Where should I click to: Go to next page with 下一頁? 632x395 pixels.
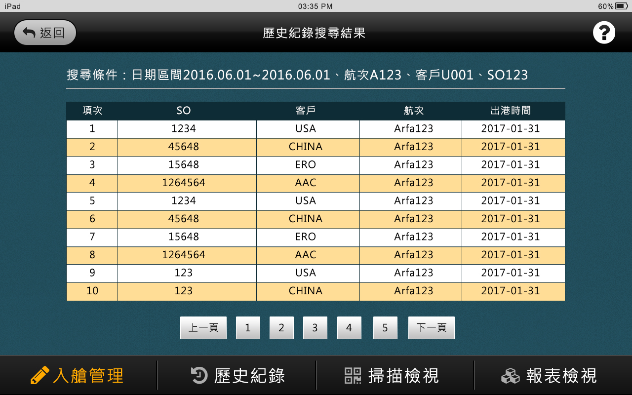coord(432,328)
